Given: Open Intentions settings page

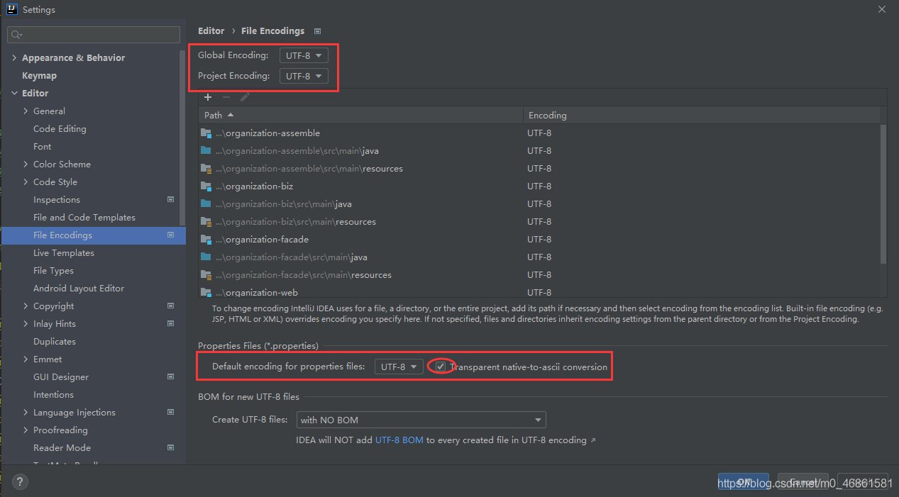Looking at the screenshot, I should click(x=53, y=395).
